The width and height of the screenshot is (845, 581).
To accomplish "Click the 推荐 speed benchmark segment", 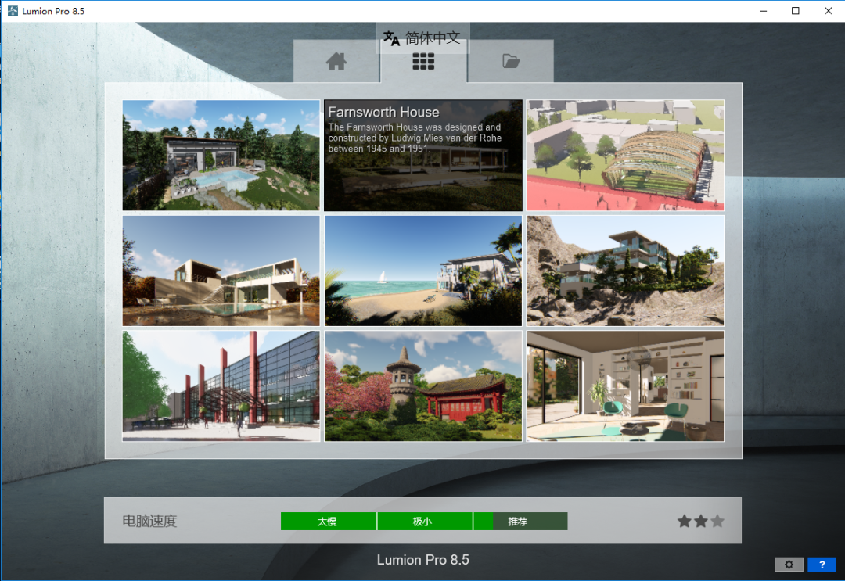I will [x=520, y=522].
